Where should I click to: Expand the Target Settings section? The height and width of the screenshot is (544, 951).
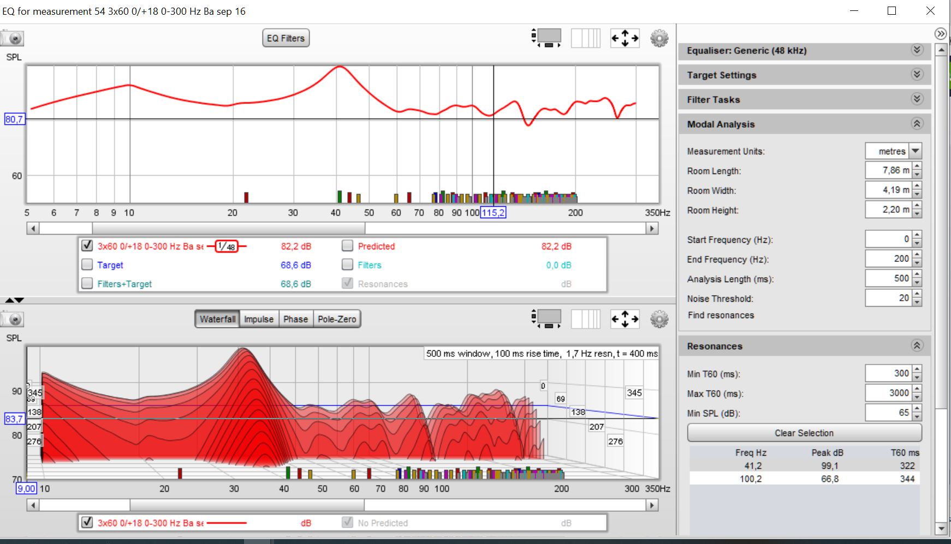pyautogui.click(x=917, y=75)
